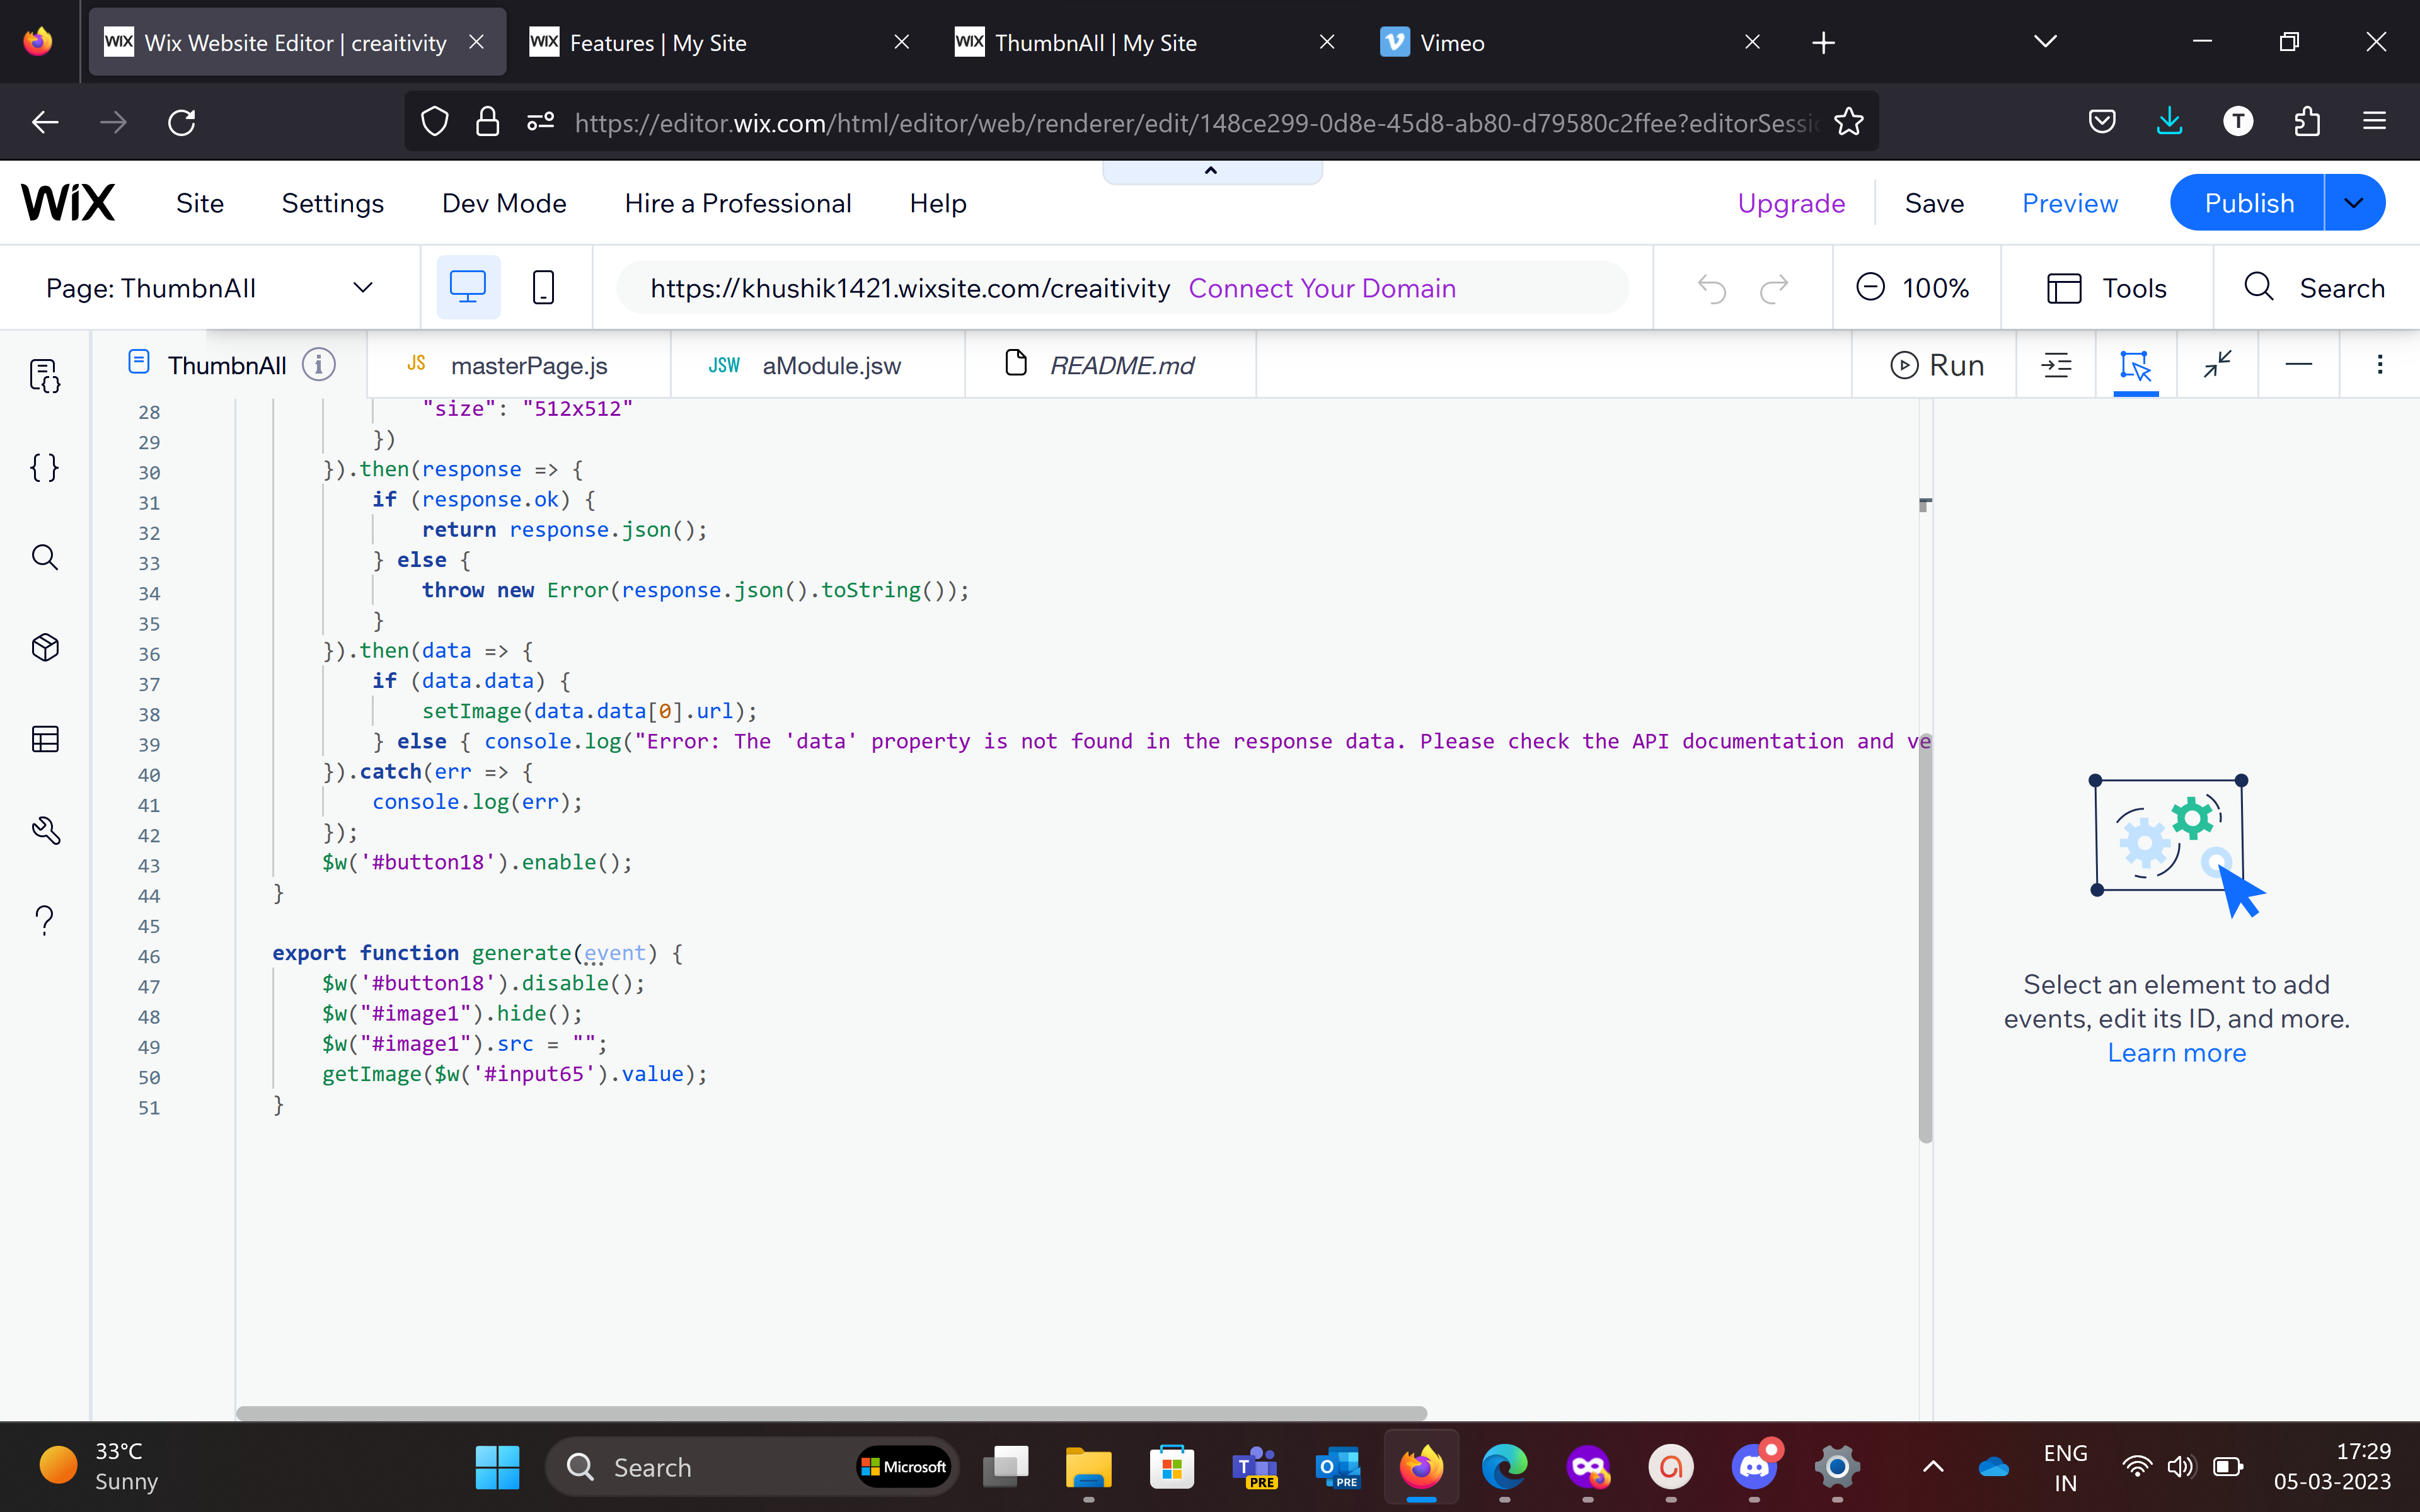Viewport: 2420px width, 1512px height.
Task: Switch to mobile view
Action: (543, 288)
